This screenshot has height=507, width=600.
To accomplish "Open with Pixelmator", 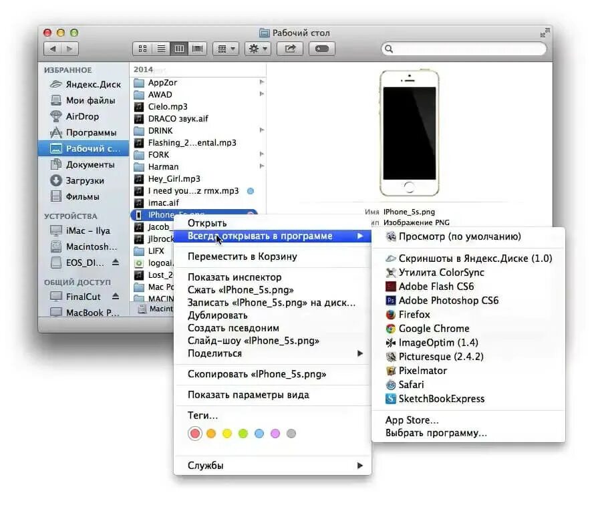I will click(468, 370).
